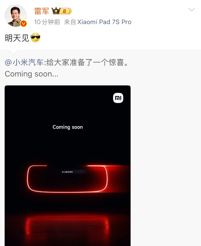
Task: Tap the glowing red taillight ring
Action: pos(67,179)
